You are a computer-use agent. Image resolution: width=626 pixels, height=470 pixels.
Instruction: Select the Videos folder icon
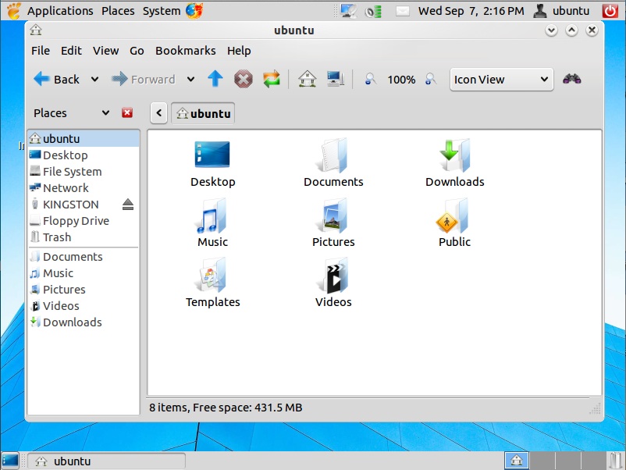[333, 276]
